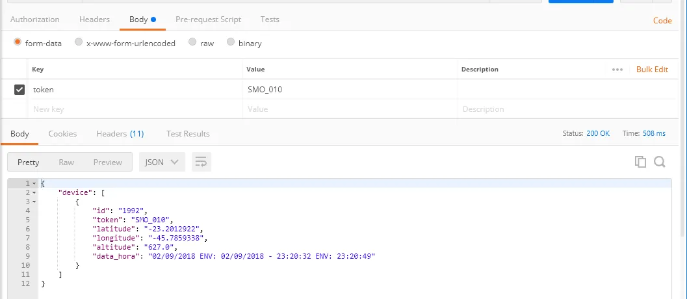Collapse the root JSON object at line 1
Viewport: 687px width, 299px height.
[x=34, y=184]
